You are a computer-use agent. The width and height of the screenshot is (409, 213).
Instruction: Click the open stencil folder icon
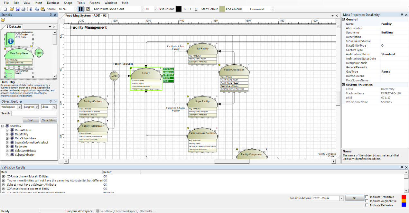pos(3,20)
